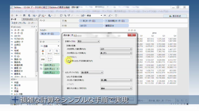Click the 年(オーダー日) pill on Columns shelf
Viewport: 199px width, 111px height.
[x=91, y=21]
